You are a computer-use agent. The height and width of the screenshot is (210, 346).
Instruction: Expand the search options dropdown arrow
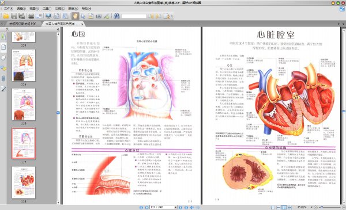tap(172, 16)
